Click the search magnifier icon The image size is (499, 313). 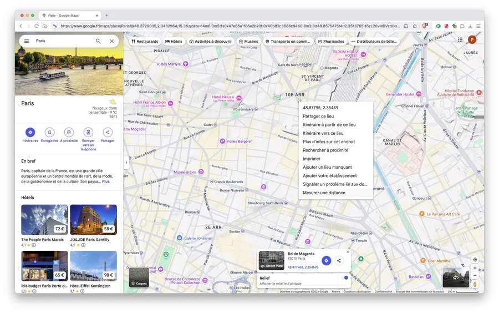tap(98, 41)
